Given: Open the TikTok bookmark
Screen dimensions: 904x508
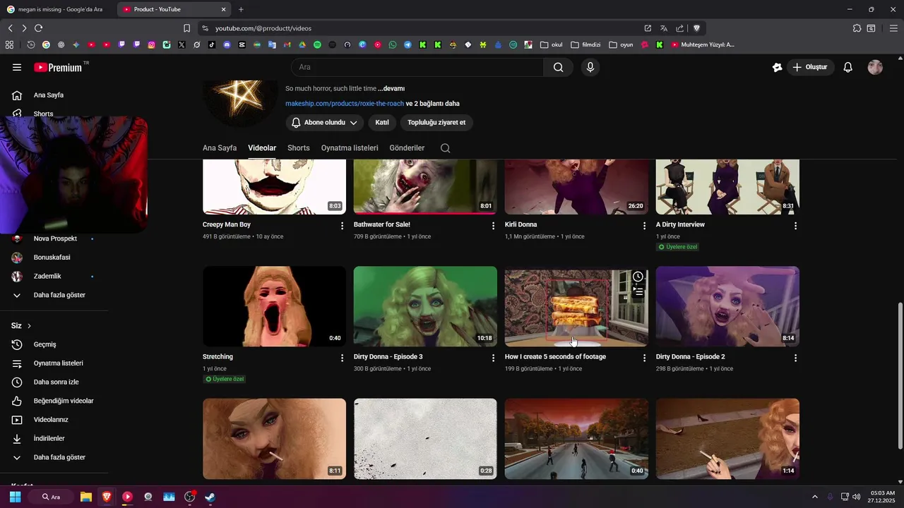Looking at the screenshot, I should click(212, 44).
